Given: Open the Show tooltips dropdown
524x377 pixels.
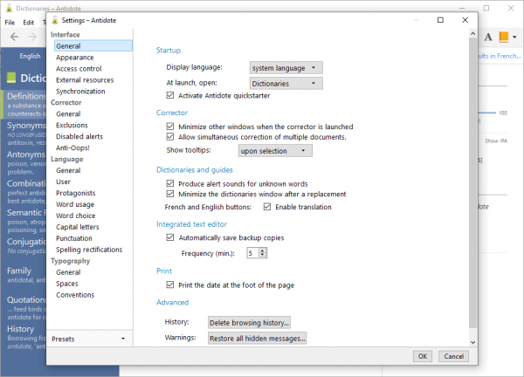Looking at the screenshot, I should (x=275, y=151).
